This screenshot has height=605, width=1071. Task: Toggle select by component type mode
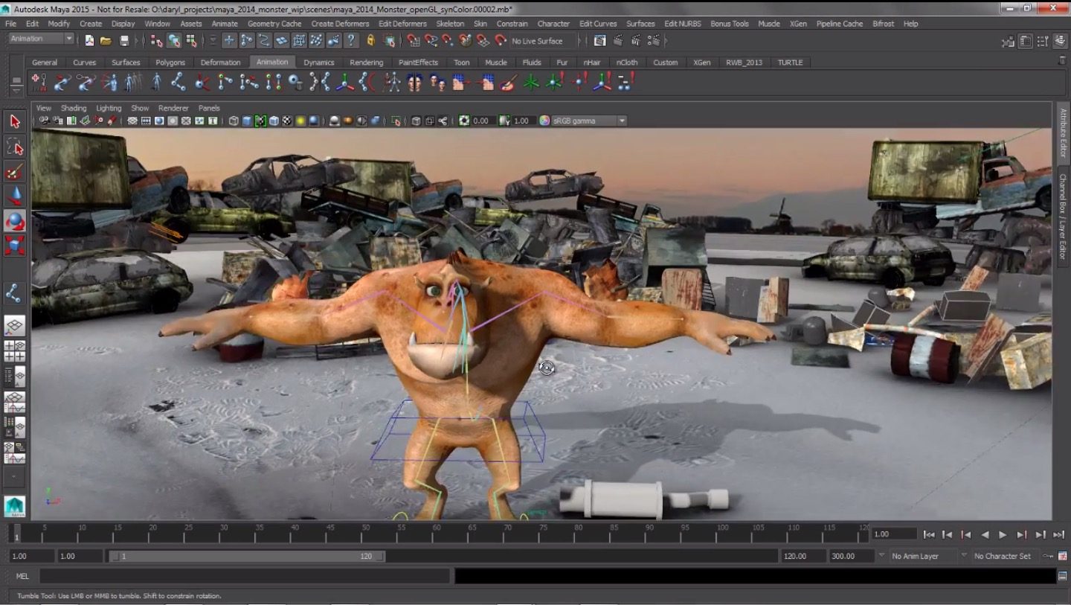(x=192, y=40)
